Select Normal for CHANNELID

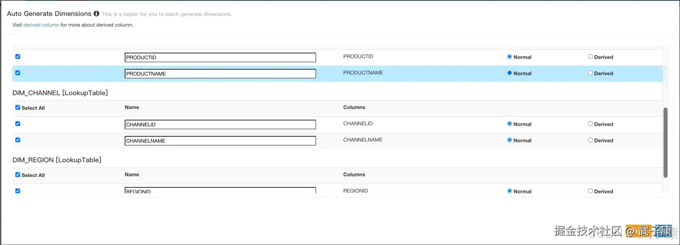click(510, 124)
